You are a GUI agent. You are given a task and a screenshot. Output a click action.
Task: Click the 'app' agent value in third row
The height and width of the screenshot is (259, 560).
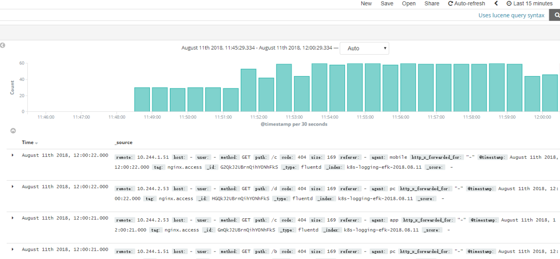pyautogui.click(x=394, y=220)
